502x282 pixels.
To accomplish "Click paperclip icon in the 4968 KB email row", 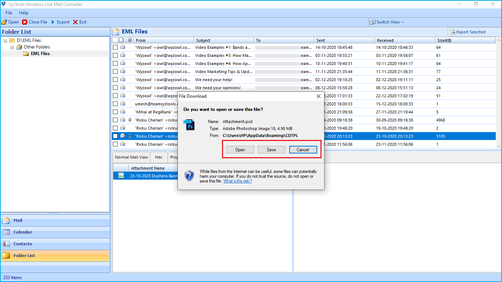I will (x=130, y=120).
